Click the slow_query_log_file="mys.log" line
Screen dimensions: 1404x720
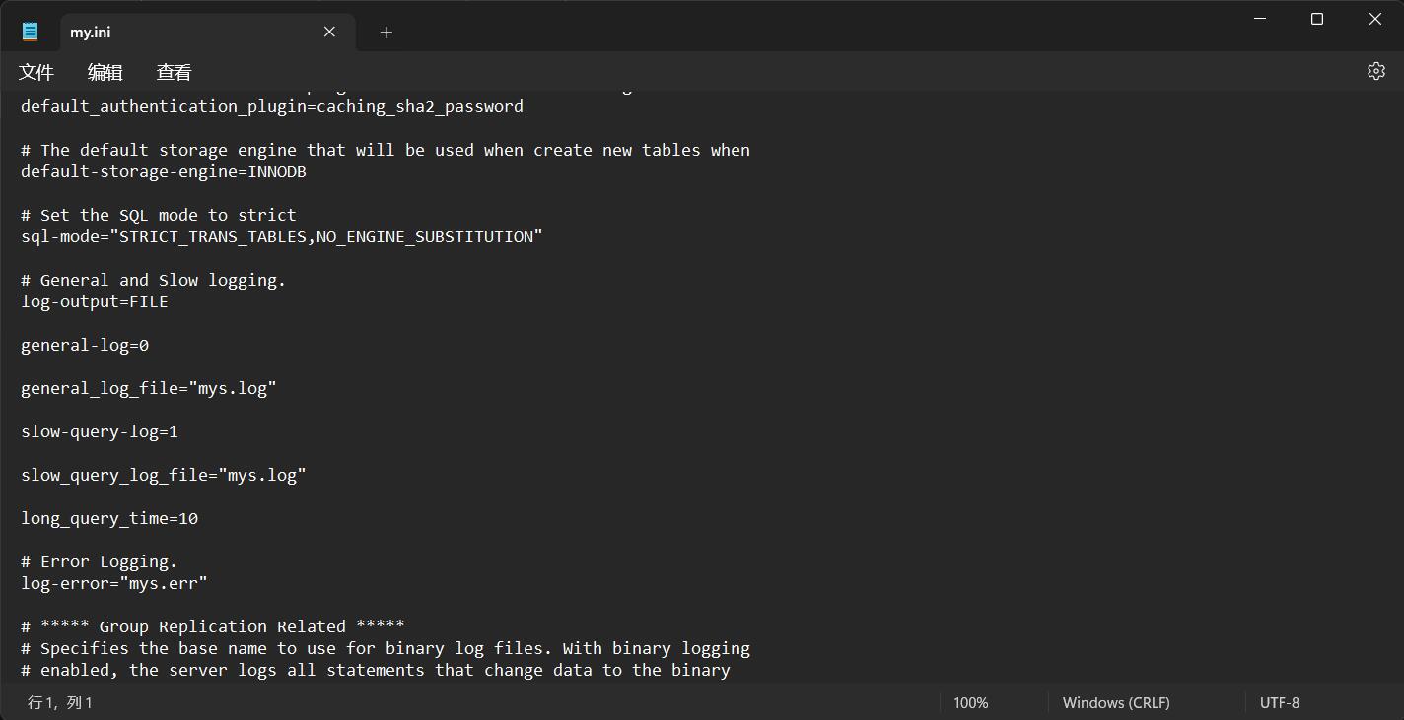click(164, 475)
